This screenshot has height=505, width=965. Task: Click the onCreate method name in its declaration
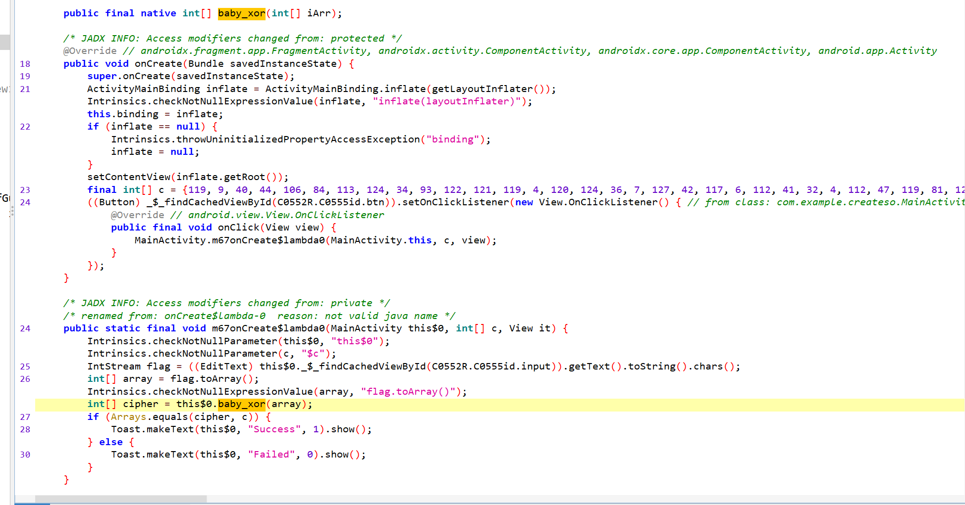pyautogui.click(x=159, y=64)
